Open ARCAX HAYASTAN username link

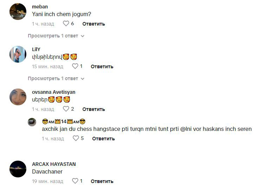(x=54, y=164)
